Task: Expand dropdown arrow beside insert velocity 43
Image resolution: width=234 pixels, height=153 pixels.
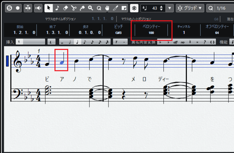Action: point(170,8)
